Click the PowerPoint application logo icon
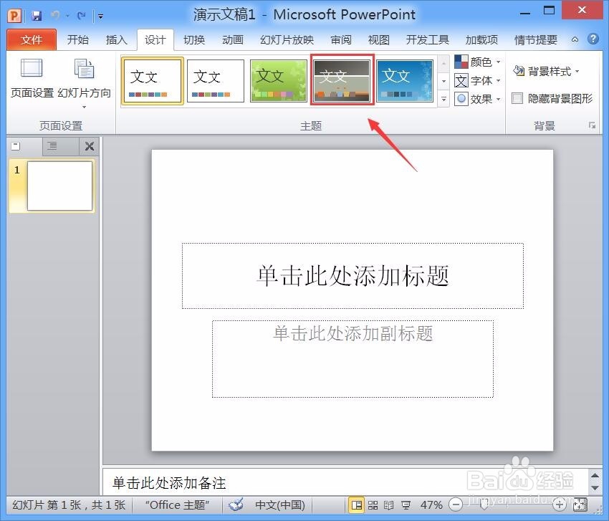The height and width of the screenshot is (521, 609). (14, 16)
